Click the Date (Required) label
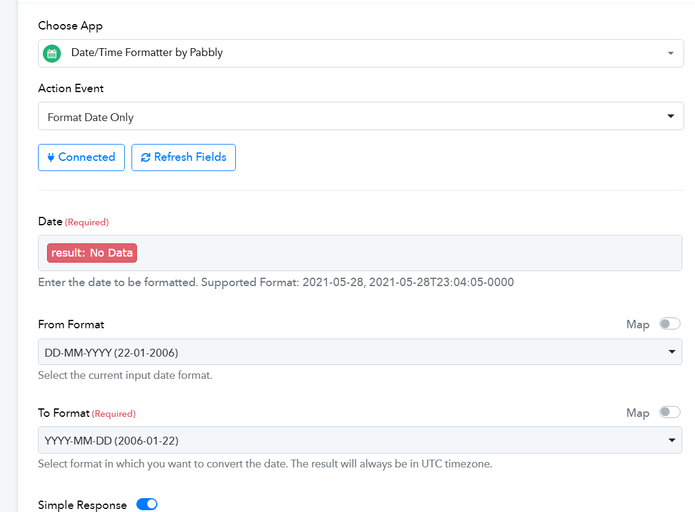The height and width of the screenshot is (512, 695). (x=74, y=222)
